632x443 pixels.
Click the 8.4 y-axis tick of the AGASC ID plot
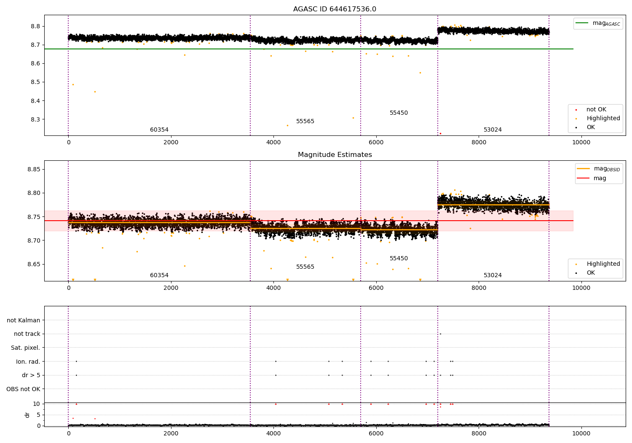[x=35, y=101]
